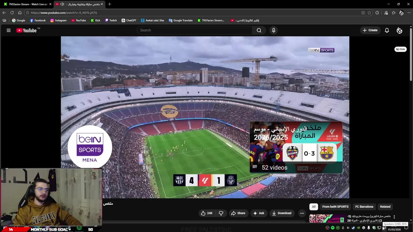Open the favorites list icon
This screenshot has height=232, width=413.
[x=394, y=13]
